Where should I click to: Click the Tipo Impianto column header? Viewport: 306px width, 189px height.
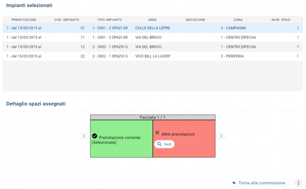click(x=109, y=20)
